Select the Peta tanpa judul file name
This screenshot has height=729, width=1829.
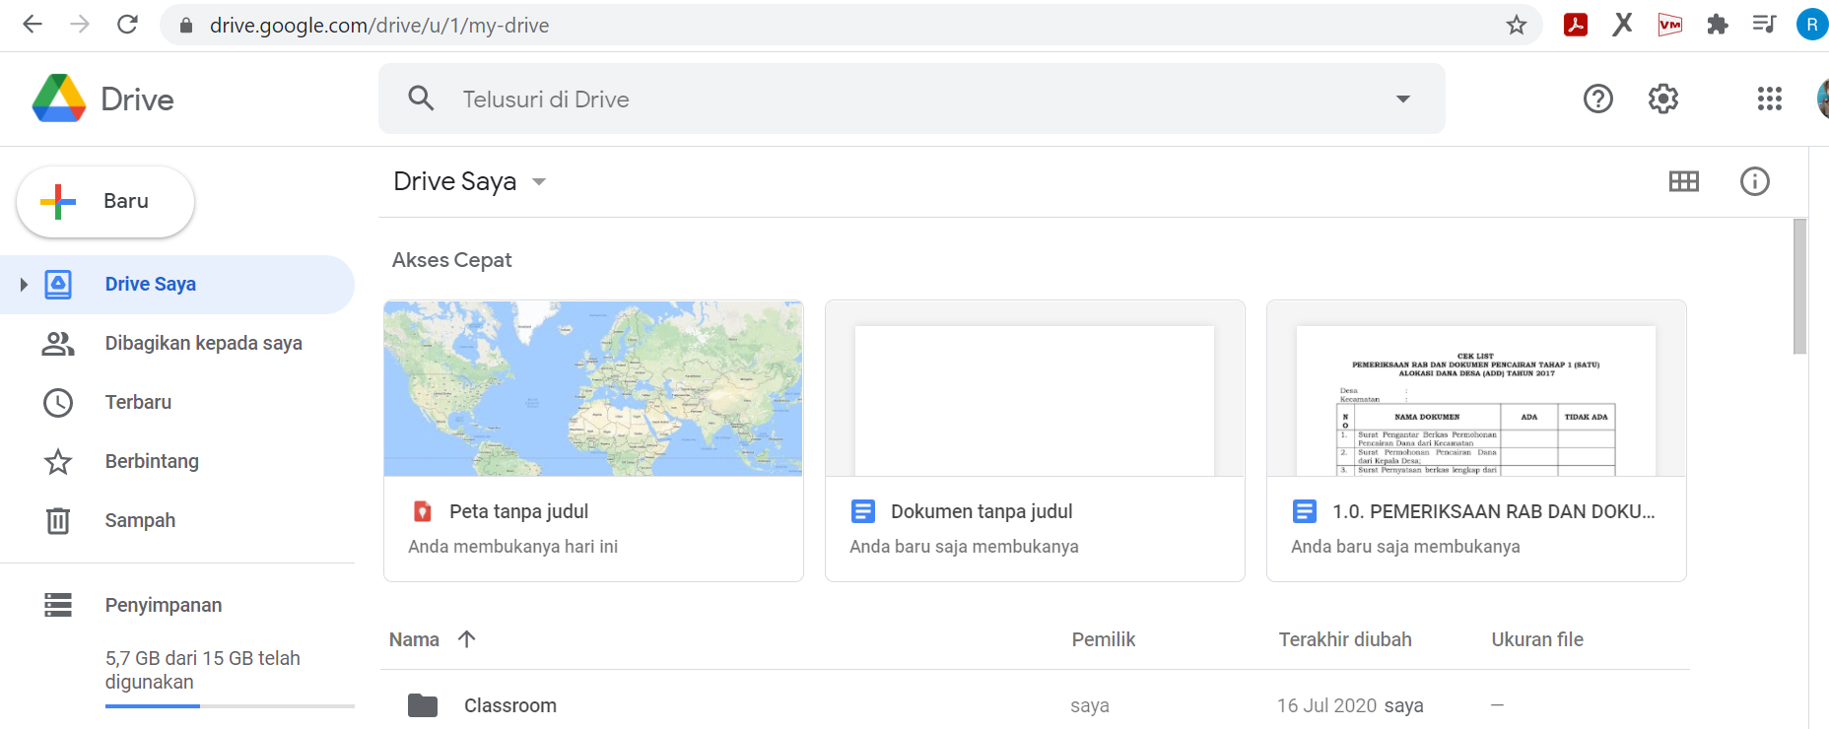(518, 511)
